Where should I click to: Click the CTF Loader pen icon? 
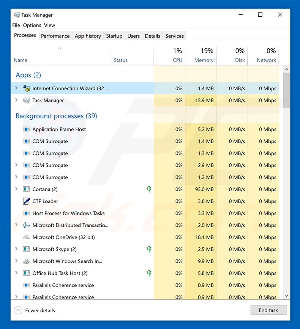(x=27, y=201)
